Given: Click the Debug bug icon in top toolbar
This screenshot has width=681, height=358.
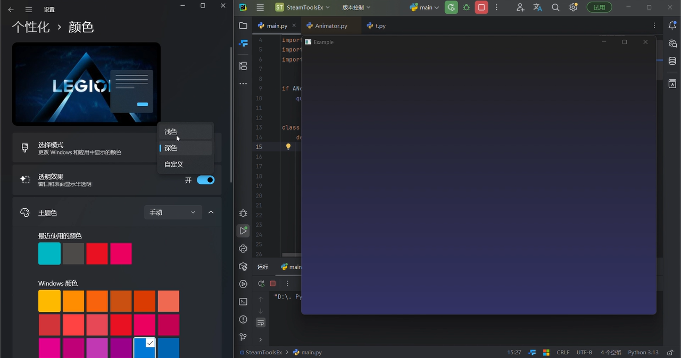Looking at the screenshot, I should [467, 7].
